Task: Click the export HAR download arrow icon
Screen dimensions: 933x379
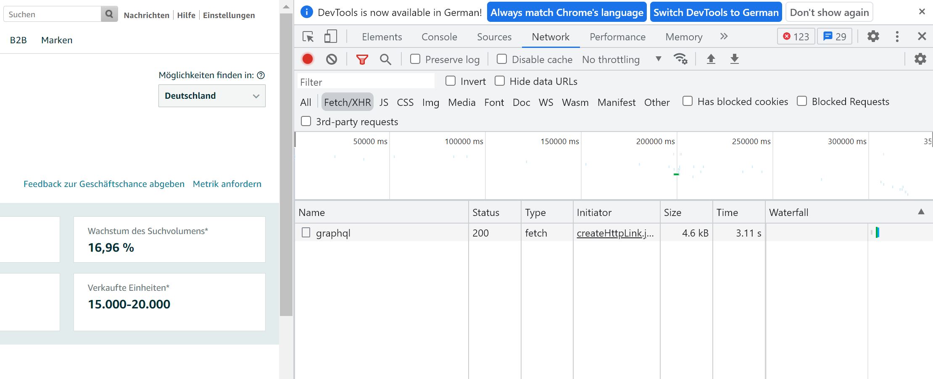Action: [x=734, y=59]
